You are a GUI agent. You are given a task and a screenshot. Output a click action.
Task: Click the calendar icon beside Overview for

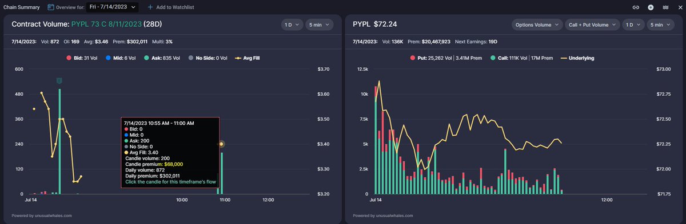51,7
